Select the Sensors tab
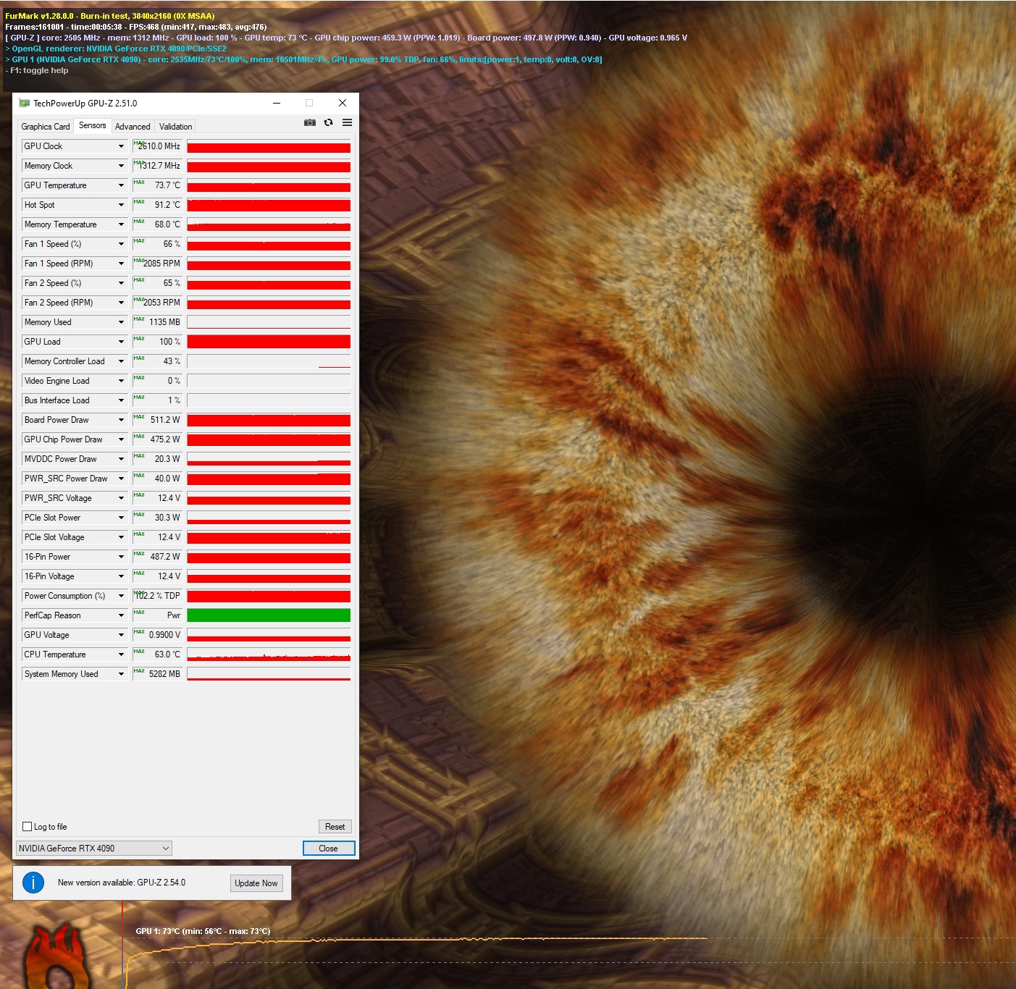The height and width of the screenshot is (989, 1016). coord(93,125)
